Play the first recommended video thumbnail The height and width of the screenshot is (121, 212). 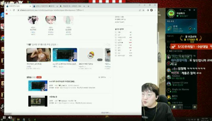tap(39, 55)
